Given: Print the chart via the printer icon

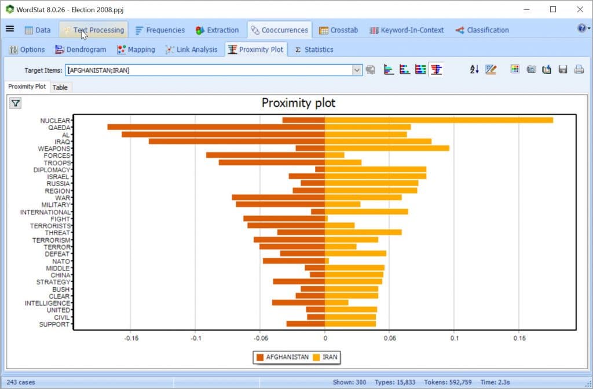Looking at the screenshot, I should (x=579, y=69).
